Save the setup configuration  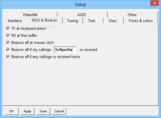(43, 111)
